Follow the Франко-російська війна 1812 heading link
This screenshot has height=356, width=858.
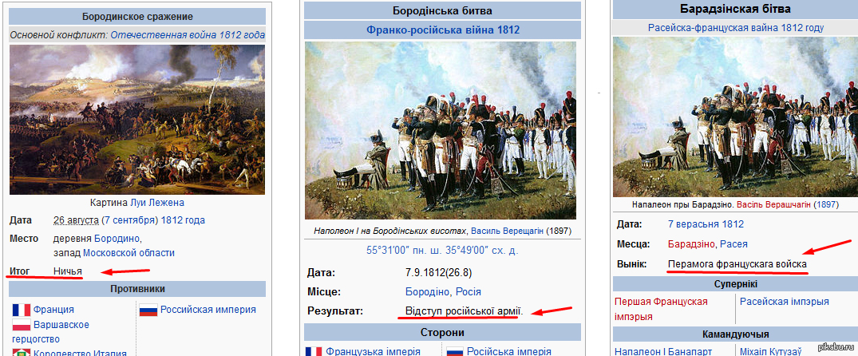click(443, 30)
